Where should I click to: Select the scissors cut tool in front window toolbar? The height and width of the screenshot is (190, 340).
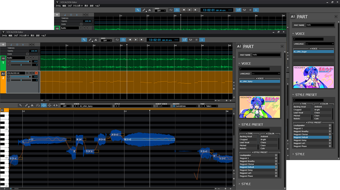coord(96,40)
